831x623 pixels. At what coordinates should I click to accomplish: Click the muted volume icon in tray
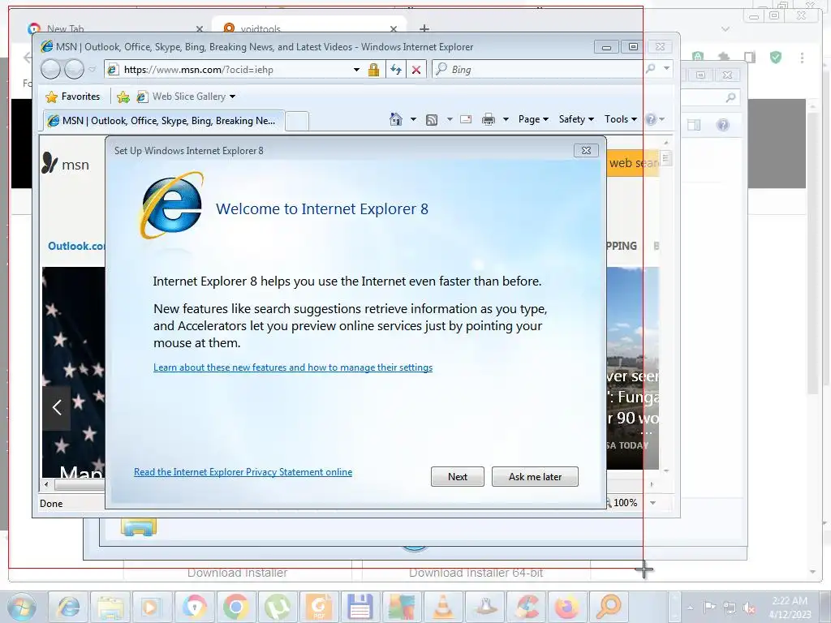[749, 608]
